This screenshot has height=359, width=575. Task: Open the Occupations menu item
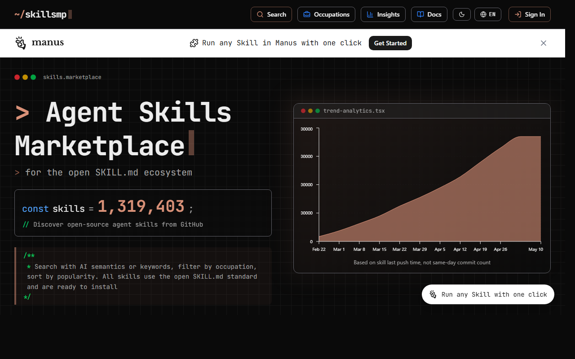pyautogui.click(x=326, y=14)
